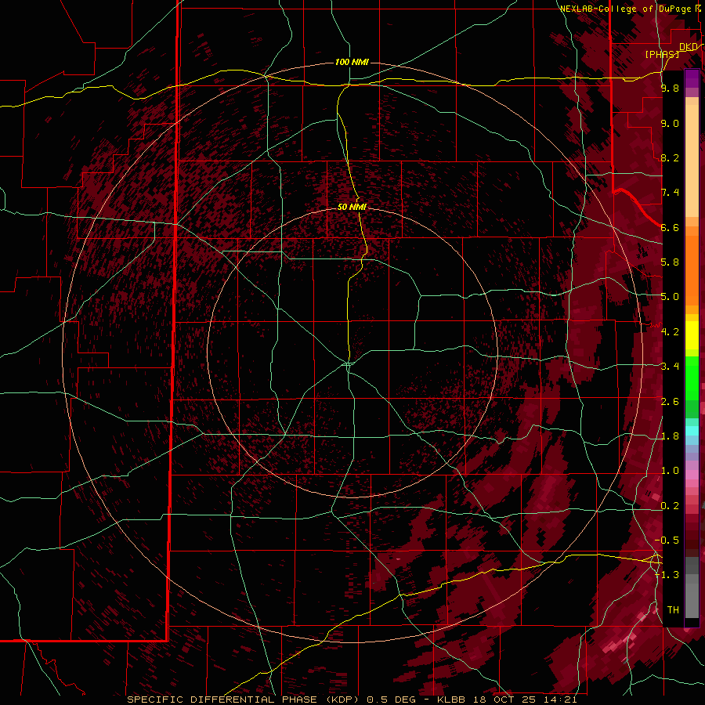The height and width of the screenshot is (705, 705).
Task: Pick the yellow segment of the color bar
Action: coord(692,335)
